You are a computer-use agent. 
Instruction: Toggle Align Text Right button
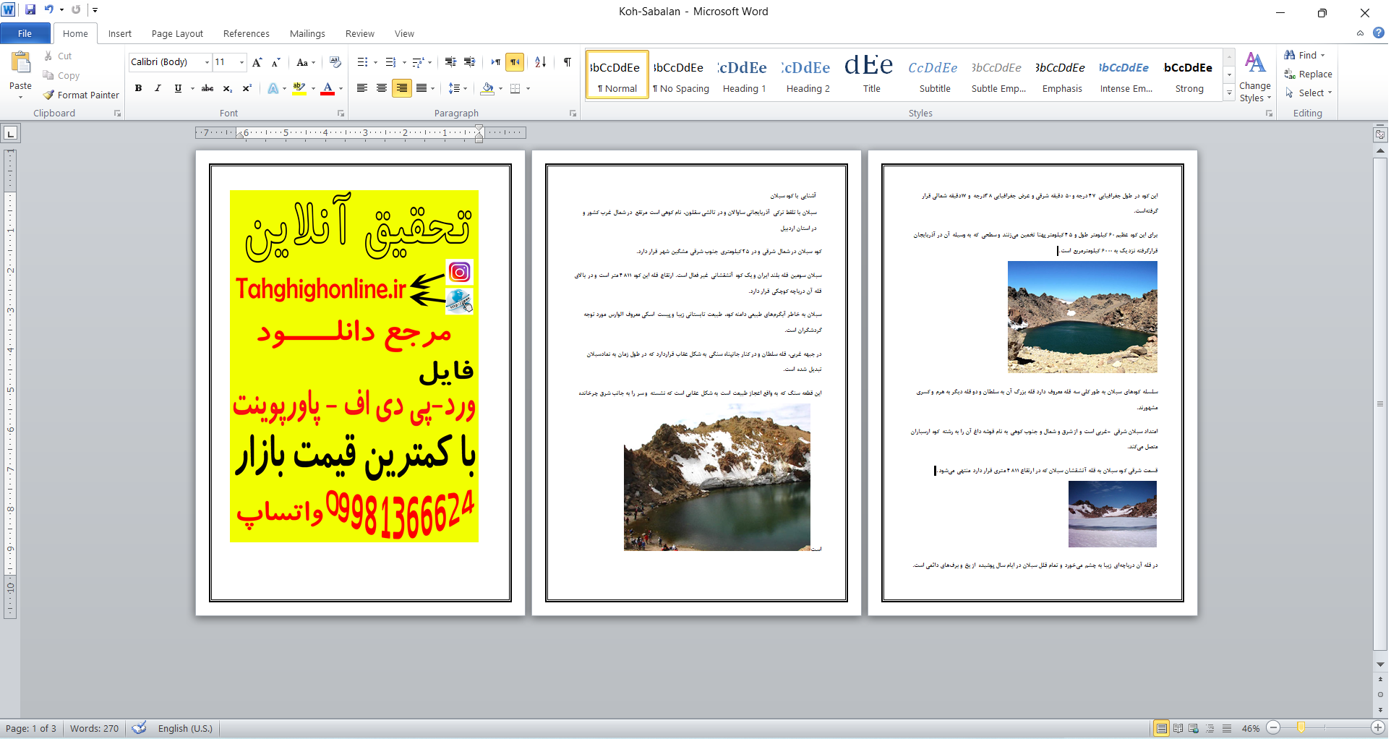pyautogui.click(x=401, y=88)
